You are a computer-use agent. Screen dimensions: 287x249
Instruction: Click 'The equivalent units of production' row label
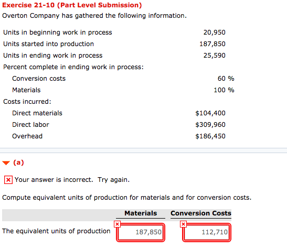point(56,231)
